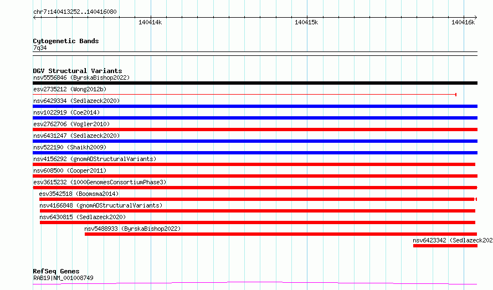Select nsv522190 (Shaikh2009) label
The image size is (493, 290).
coord(70,147)
